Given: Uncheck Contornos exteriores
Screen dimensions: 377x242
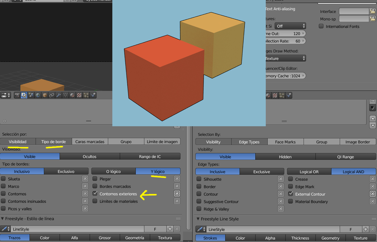Looking at the screenshot, I should pos(95,194).
